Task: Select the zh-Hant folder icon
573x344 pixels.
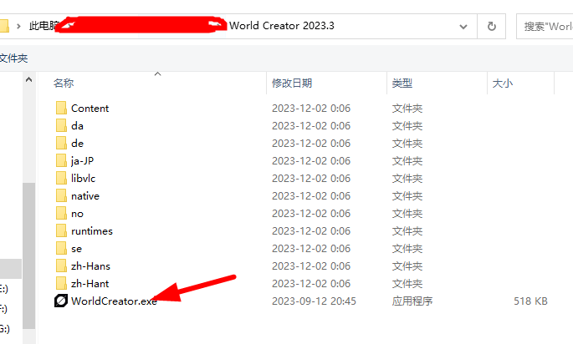Action: pyautogui.click(x=61, y=283)
